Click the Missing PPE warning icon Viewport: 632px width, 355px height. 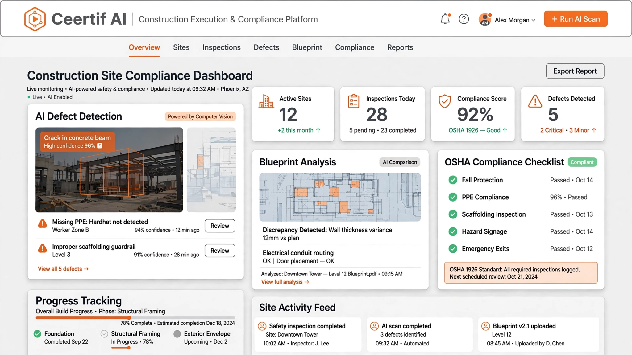(x=42, y=224)
